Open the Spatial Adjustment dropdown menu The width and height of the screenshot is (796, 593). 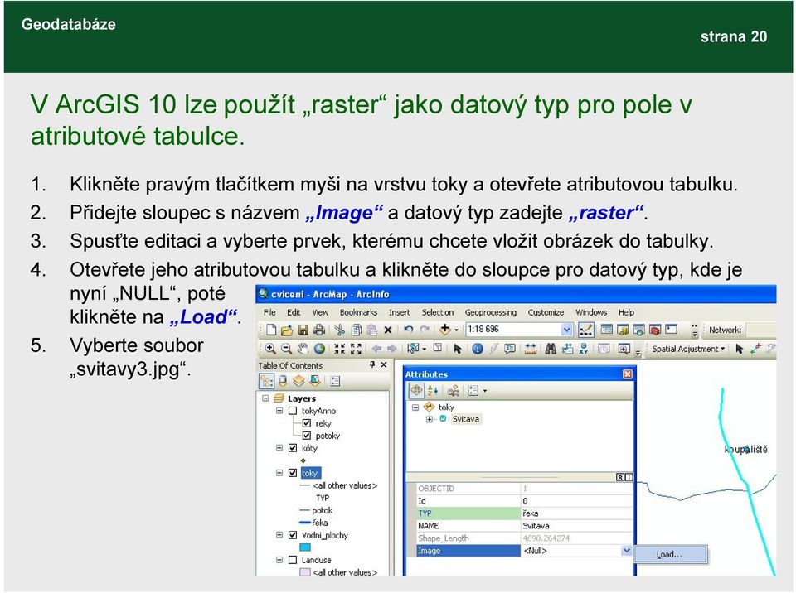click(688, 349)
